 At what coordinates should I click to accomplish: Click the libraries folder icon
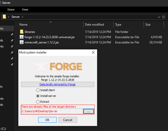pos(22,32)
